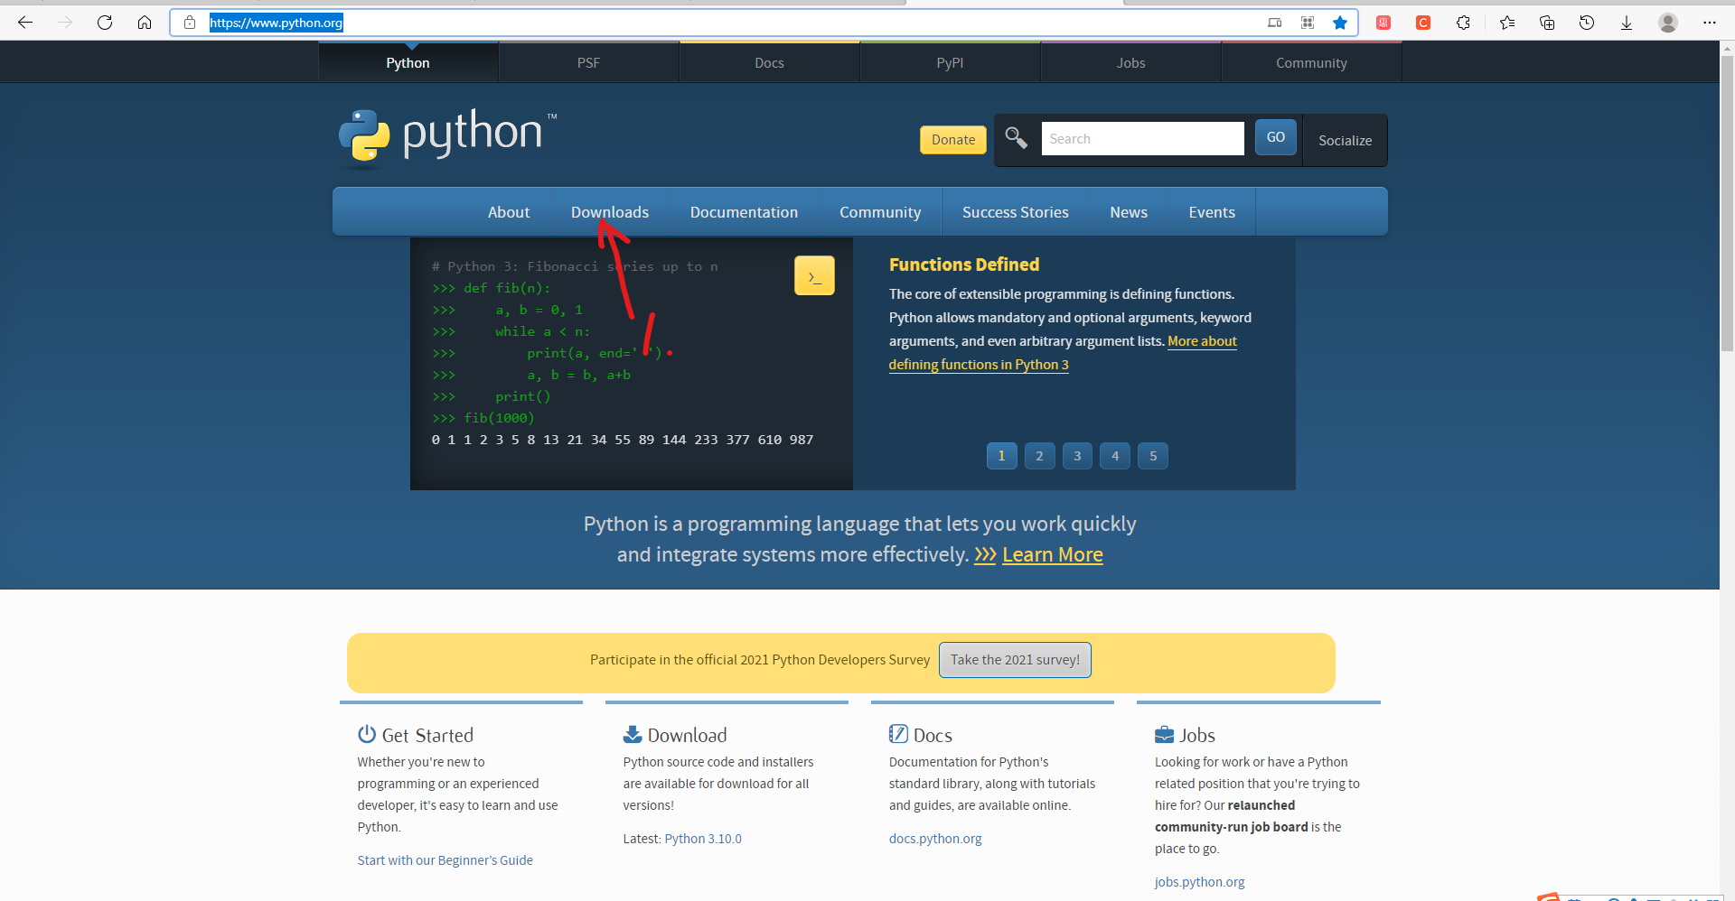
Task: Launch the interactive shell yellow button
Action: (814, 275)
